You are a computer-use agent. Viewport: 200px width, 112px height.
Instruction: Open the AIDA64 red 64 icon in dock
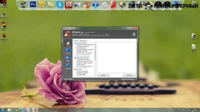[69, 5]
